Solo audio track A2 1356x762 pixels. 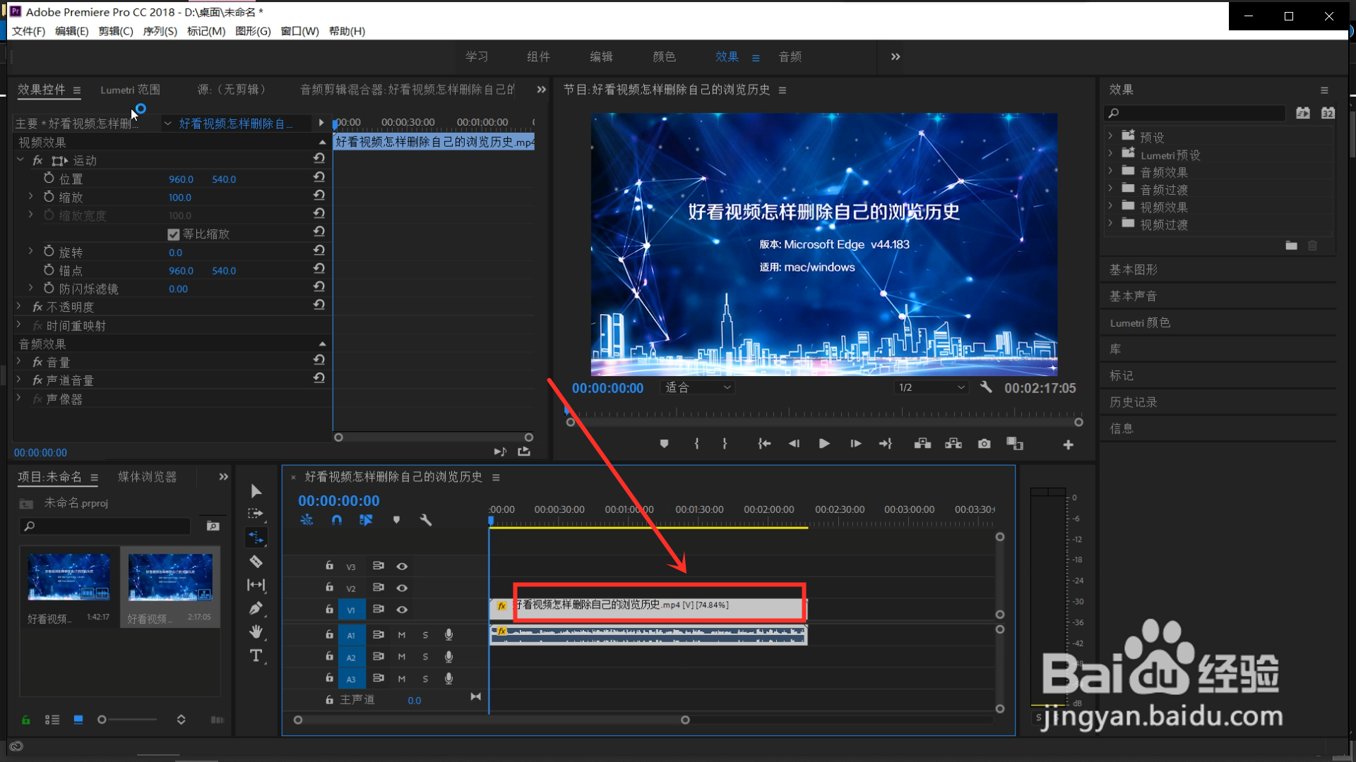[425, 657]
